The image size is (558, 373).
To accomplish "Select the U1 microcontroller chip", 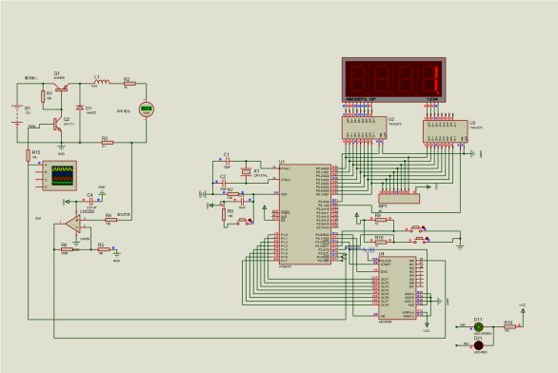I will pos(305,214).
